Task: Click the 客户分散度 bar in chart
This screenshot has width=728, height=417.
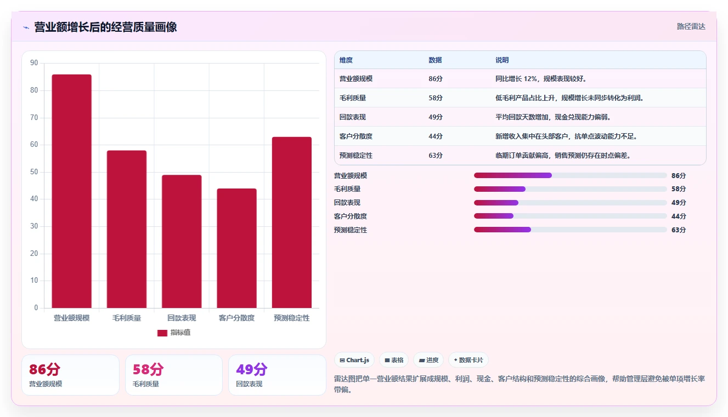Action: [x=236, y=248]
